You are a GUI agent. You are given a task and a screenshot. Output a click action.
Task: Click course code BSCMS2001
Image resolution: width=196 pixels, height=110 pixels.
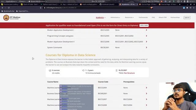click(102, 94)
